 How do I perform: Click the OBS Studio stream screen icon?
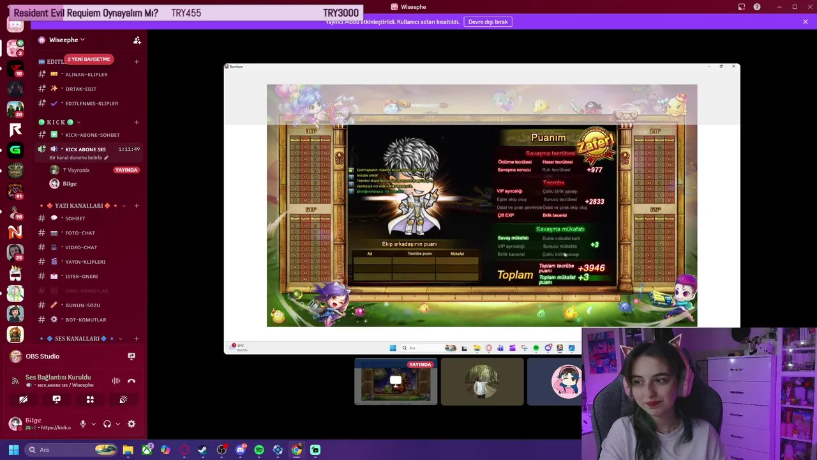131,356
